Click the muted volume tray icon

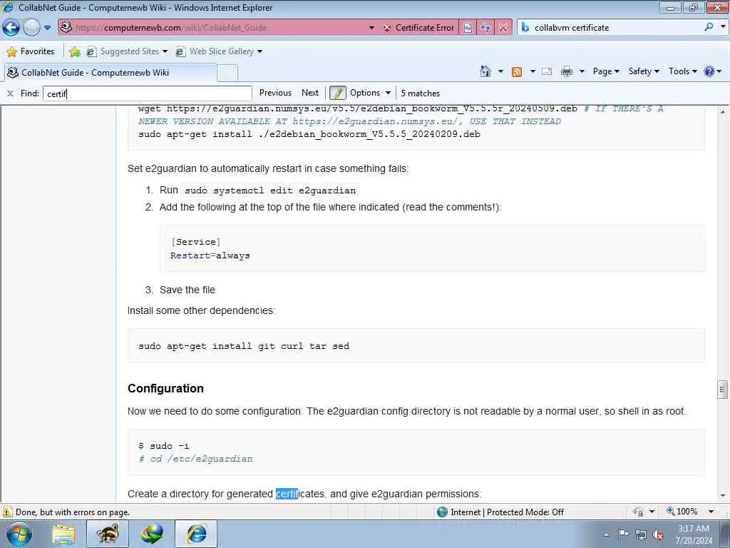[x=658, y=534]
